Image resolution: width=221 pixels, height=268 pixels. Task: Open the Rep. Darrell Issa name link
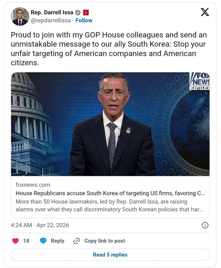coord(52,13)
